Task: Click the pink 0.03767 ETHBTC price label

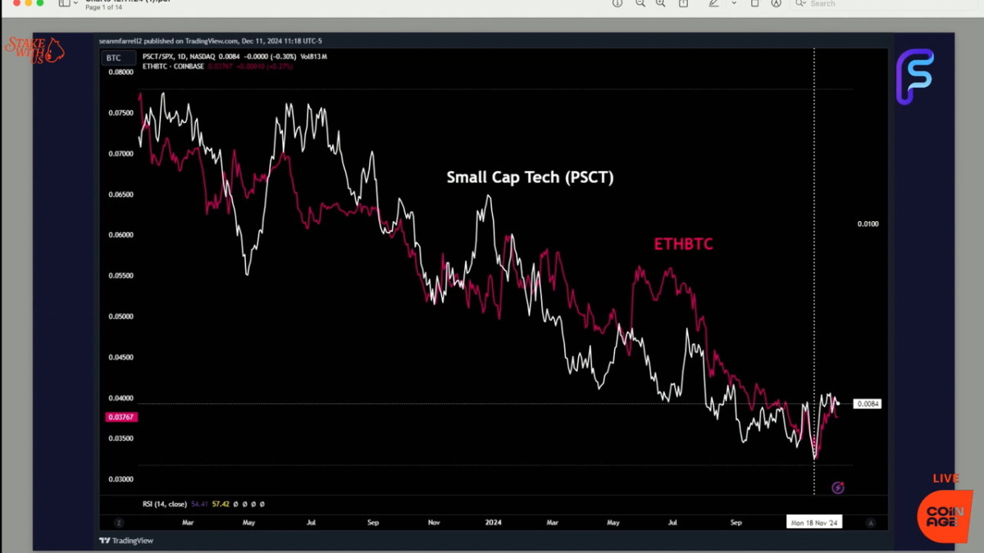Action: 121,417
